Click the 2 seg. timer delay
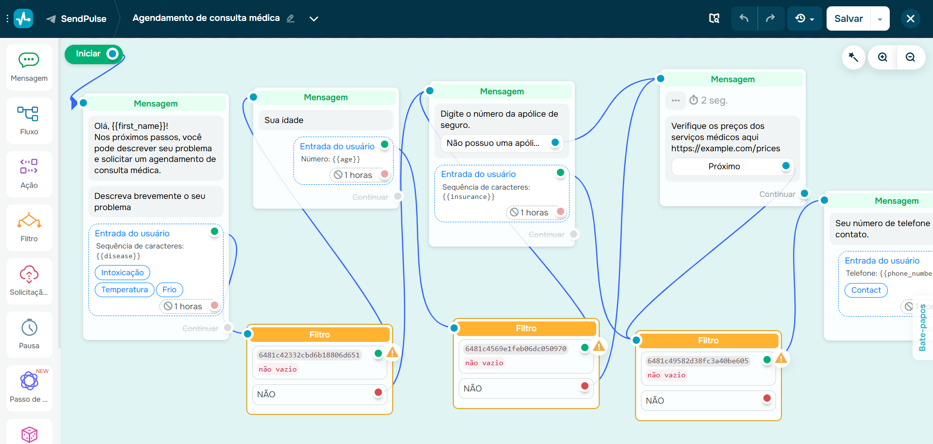The width and height of the screenshot is (933, 444). tap(708, 100)
